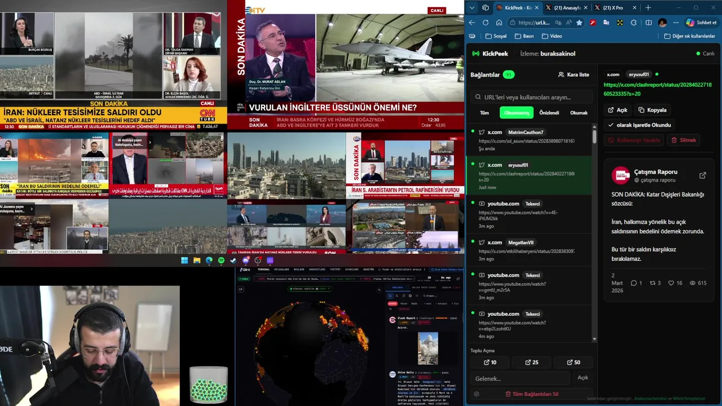Click the Sohbet et Copilot button
722x406 pixels.
tap(701, 23)
